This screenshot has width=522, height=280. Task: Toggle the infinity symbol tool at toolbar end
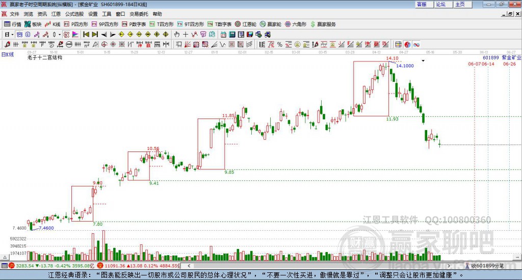pyautogui.click(x=416, y=44)
